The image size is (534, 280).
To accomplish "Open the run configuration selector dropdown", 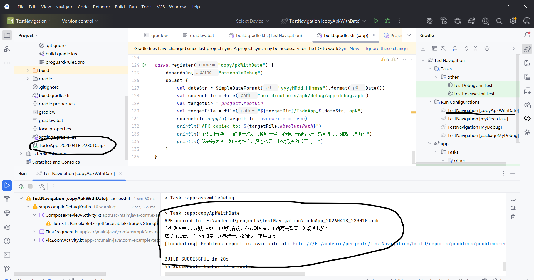I will (323, 21).
